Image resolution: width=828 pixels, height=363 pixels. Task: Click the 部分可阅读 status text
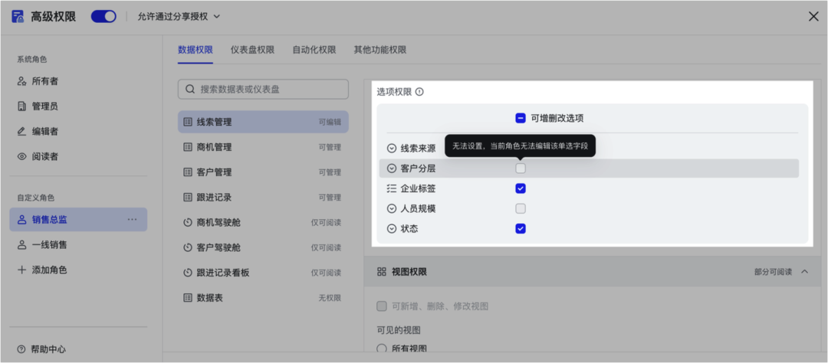pos(773,272)
